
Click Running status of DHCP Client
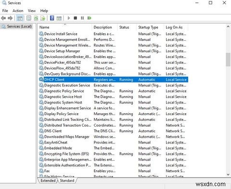point(126,80)
